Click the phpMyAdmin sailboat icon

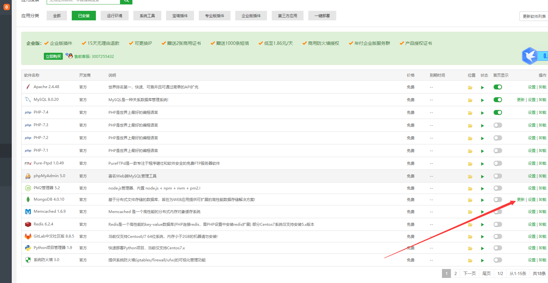[x=28, y=176]
